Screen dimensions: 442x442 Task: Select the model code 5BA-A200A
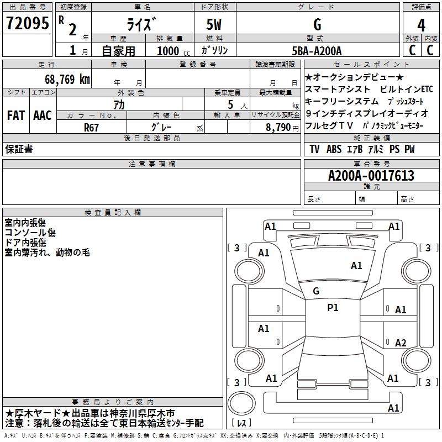point(317,51)
